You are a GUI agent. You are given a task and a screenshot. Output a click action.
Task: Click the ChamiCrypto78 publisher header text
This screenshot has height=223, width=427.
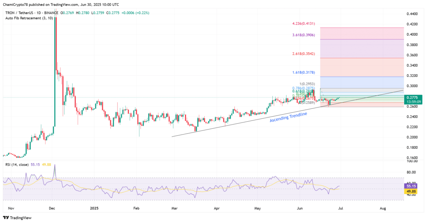pyautogui.click(x=17, y=4)
